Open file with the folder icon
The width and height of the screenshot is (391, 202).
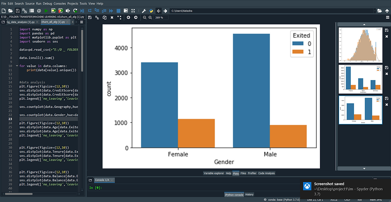click(x=10, y=11)
